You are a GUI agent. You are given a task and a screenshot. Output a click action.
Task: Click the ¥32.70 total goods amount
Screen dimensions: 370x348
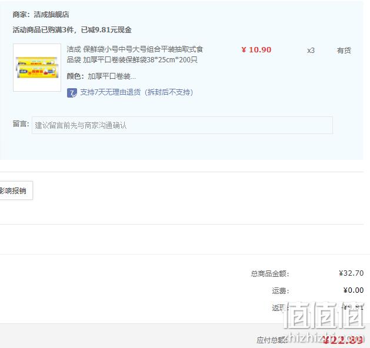351,273
